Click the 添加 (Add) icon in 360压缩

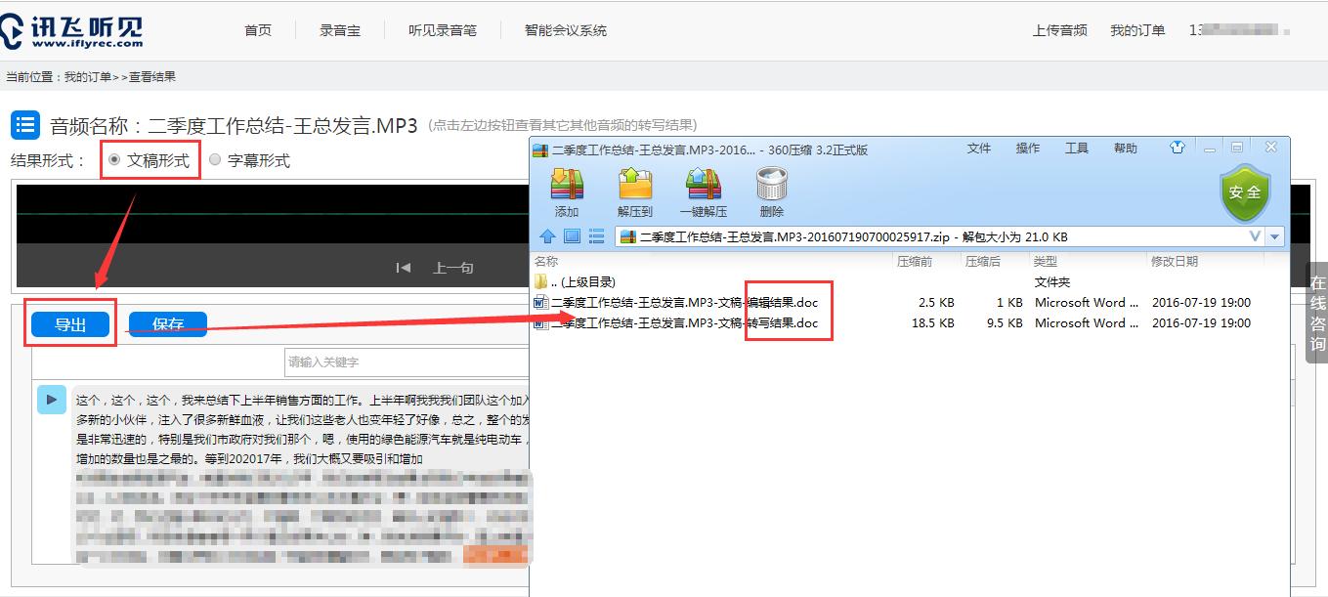567,188
